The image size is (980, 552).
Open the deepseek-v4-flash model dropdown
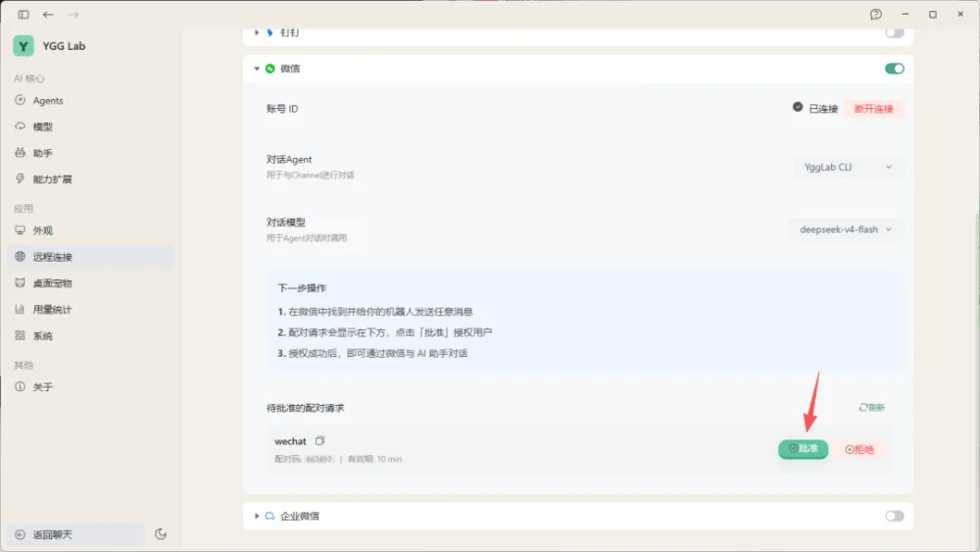point(847,229)
